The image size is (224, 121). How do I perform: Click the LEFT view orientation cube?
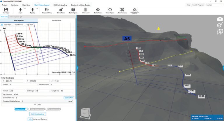pos(85,113)
